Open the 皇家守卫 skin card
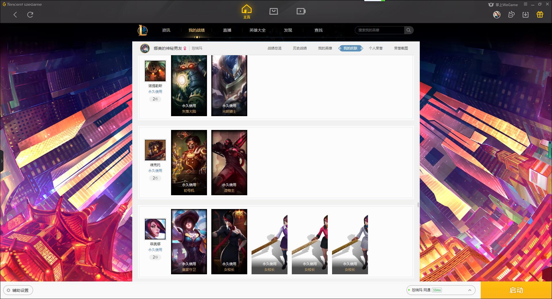Image resolution: width=552 pixels, height=299 pixels. click(189, 241)
